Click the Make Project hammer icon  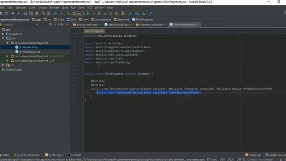(x=68, y=13)
